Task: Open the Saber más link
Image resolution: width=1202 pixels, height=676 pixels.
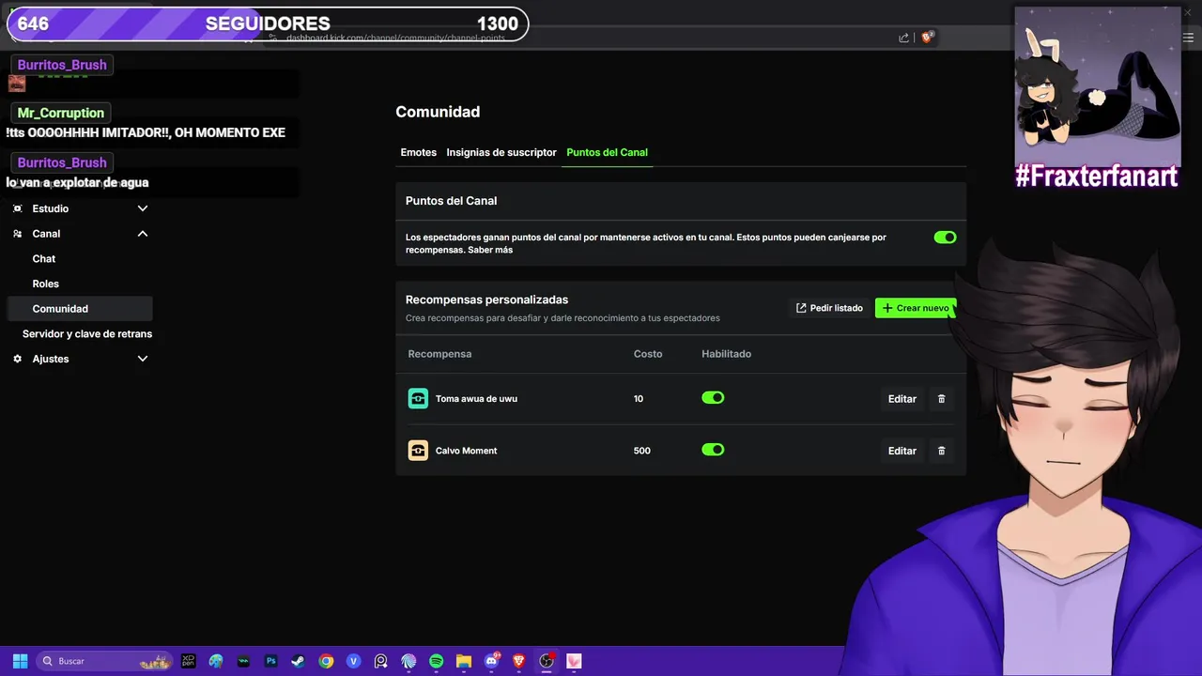Action: point(491,250)
